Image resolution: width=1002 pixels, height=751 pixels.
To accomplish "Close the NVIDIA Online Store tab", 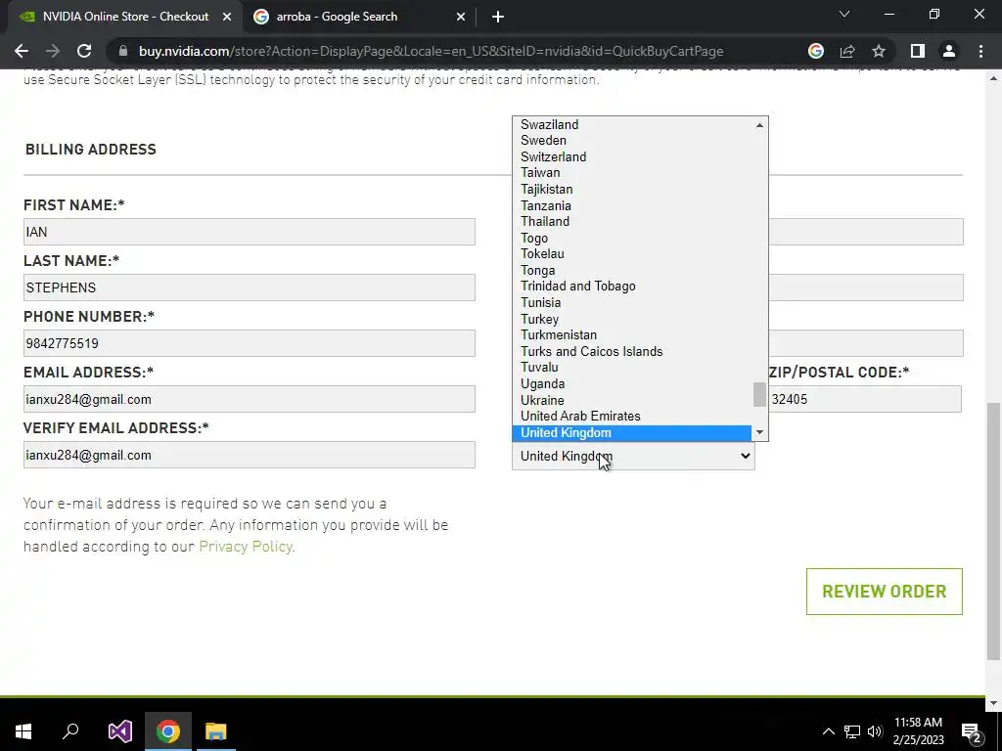I will click(227, 17).
